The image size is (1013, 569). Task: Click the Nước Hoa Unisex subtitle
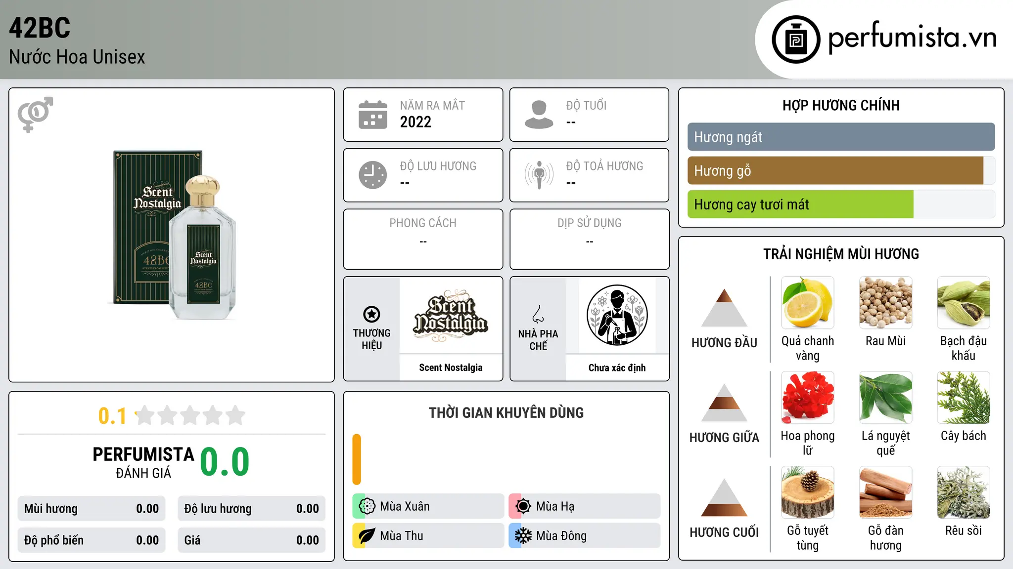[77, 57]
